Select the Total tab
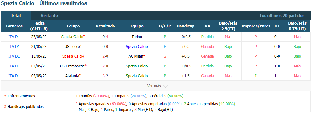The image size is (313, 115). pyautogui.click(x=16, y=15)
